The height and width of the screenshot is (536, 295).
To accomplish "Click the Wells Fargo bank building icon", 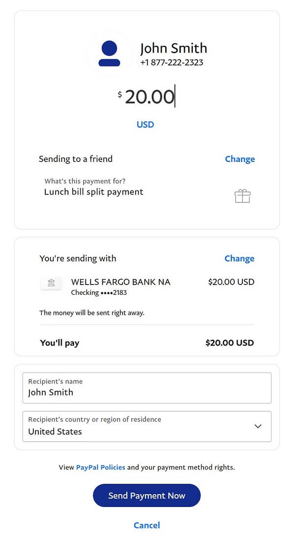I will click(51, 283).
